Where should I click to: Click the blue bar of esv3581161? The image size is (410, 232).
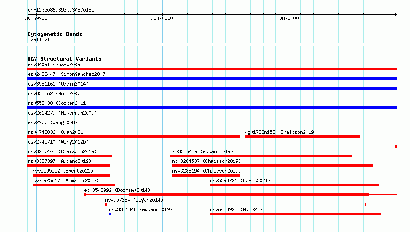212,88
